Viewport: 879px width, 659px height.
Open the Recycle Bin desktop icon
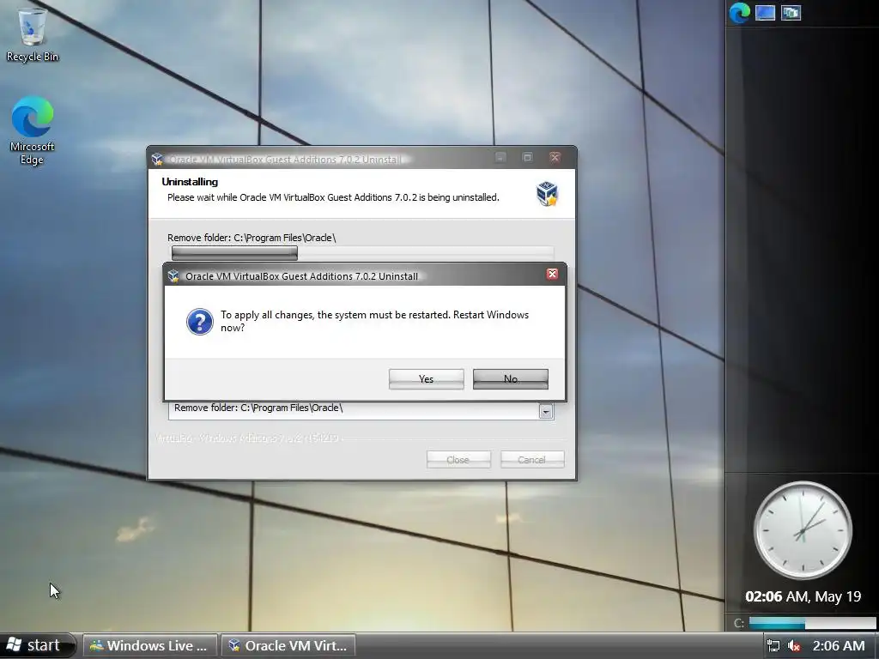33,34
